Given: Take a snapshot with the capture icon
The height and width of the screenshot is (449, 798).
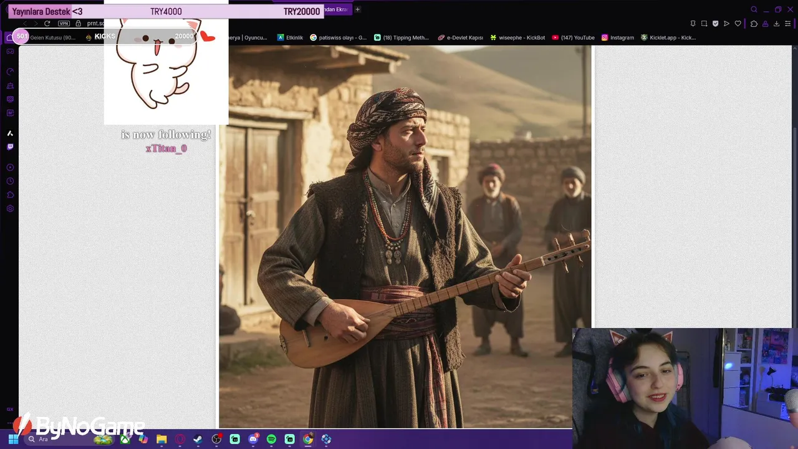Looking at the screenshot, I should pos(704,24).
